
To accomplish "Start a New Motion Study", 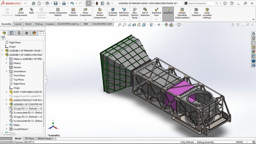I will tap(134, 13).
